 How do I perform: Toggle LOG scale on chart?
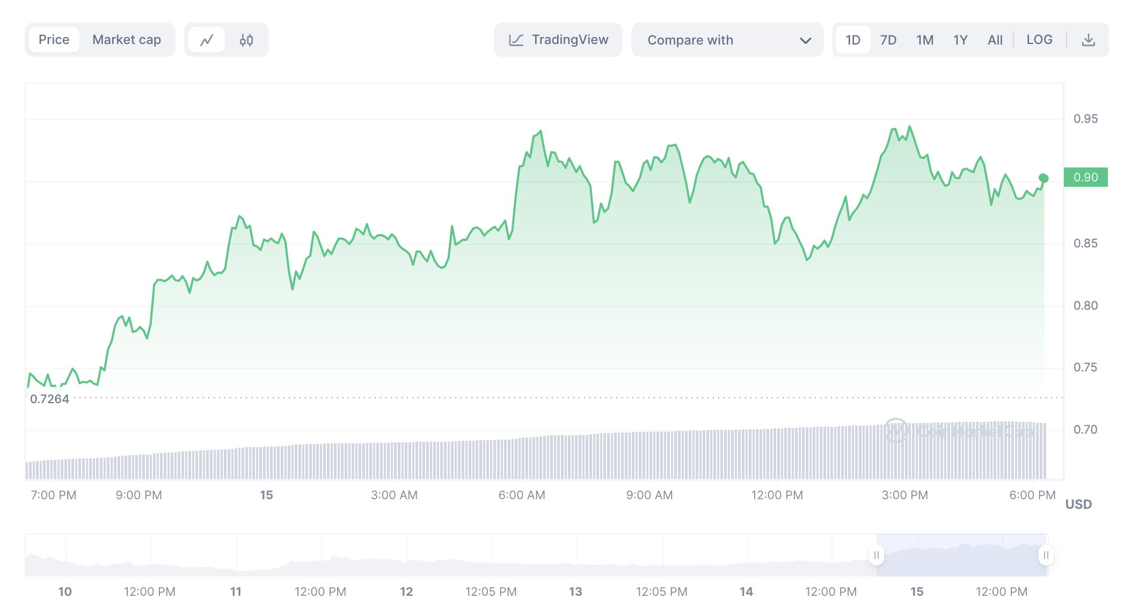1039,40
